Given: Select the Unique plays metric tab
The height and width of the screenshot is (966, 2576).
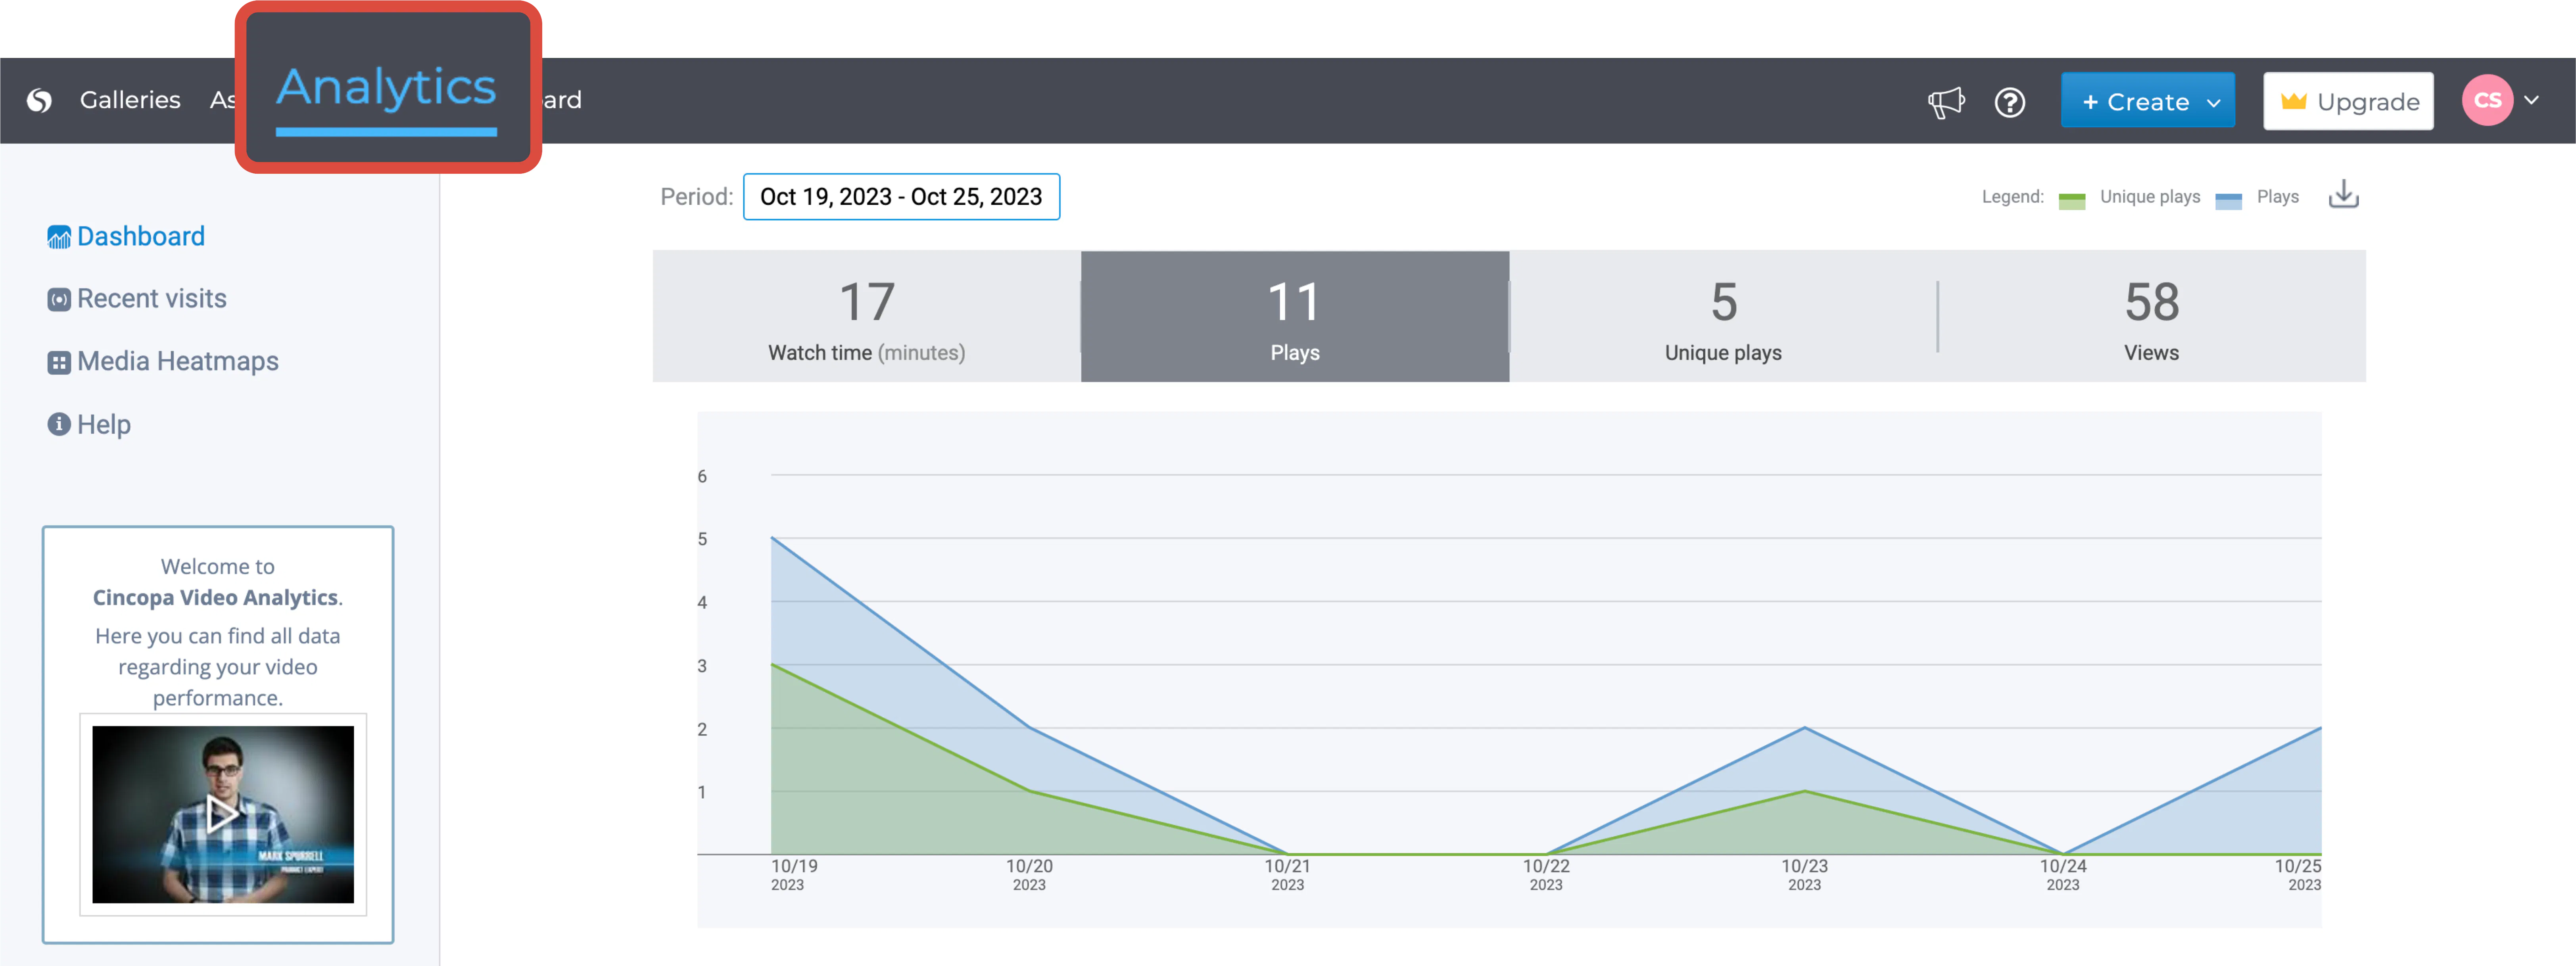Looking at the screenshot, I should (1723, 316).
